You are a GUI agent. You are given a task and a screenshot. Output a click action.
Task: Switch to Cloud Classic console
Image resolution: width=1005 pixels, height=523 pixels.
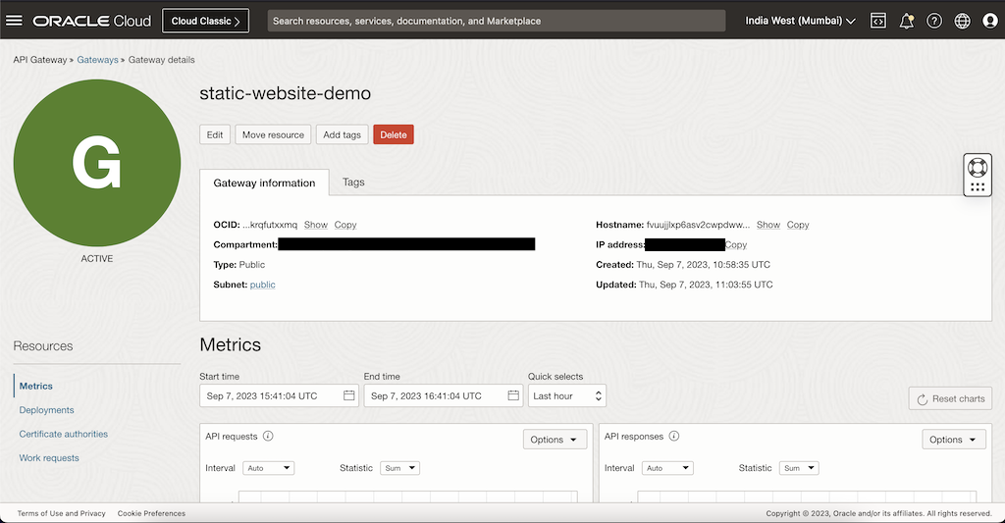pos(205,21)
